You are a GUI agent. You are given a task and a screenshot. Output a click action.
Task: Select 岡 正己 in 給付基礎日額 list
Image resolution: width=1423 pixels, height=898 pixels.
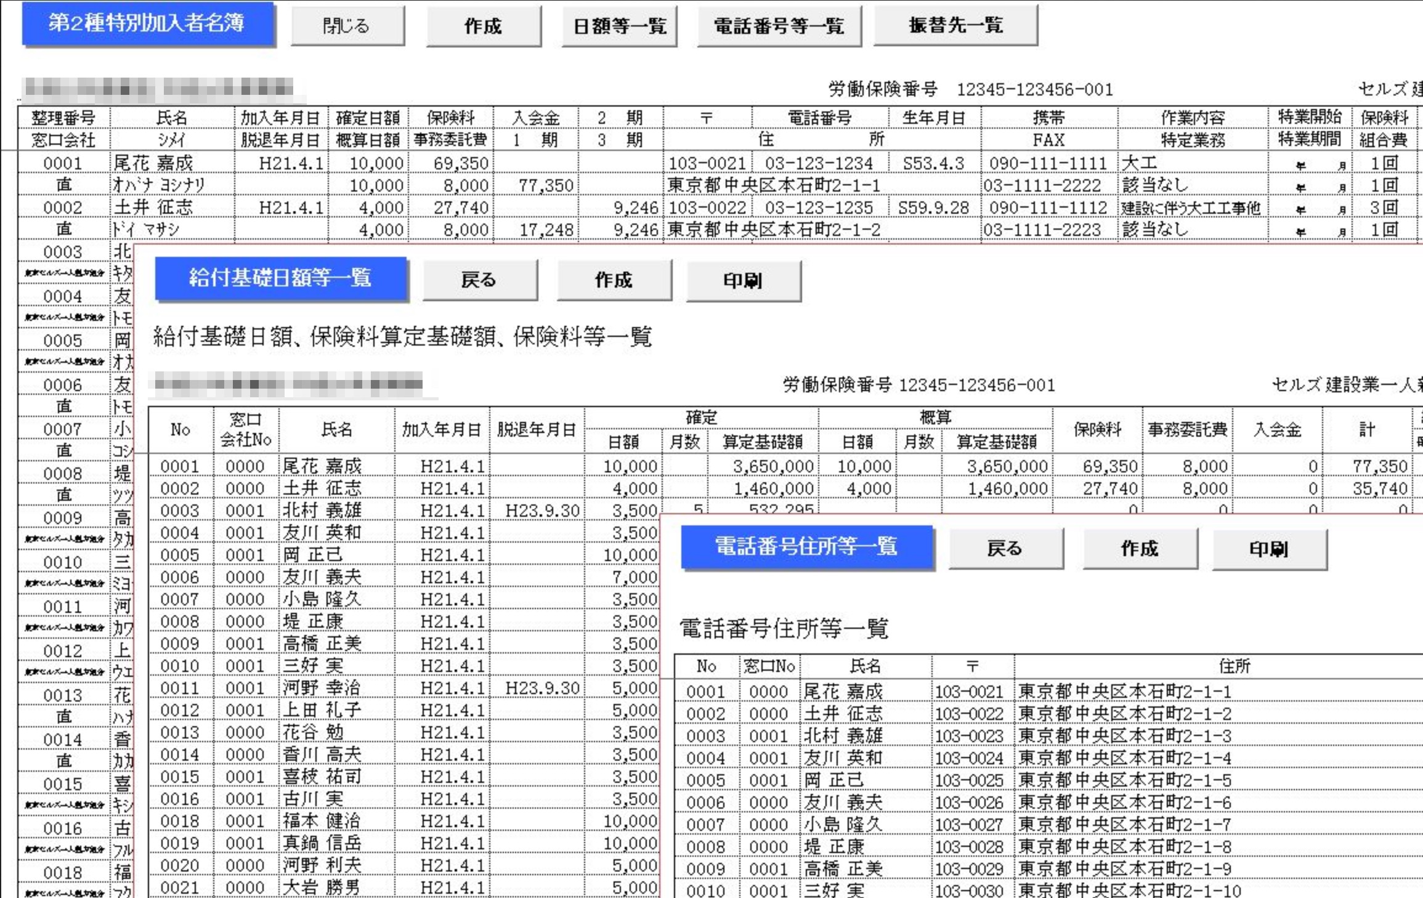coord(313,555)
